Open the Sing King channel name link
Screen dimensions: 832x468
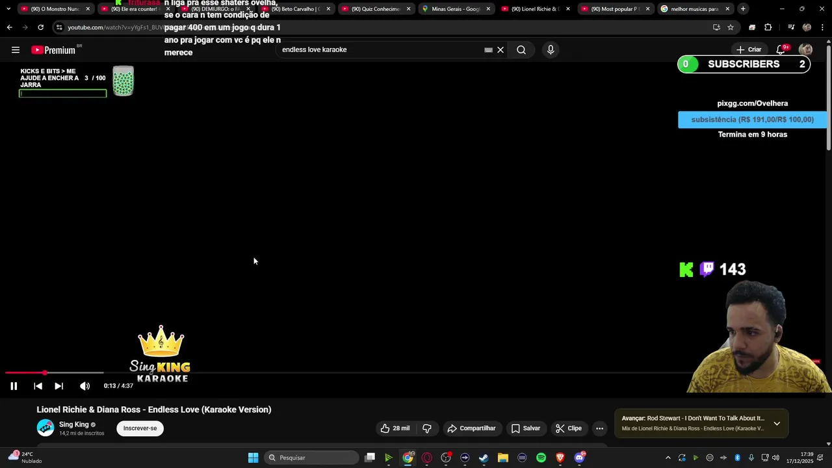[x=73, y=424]
